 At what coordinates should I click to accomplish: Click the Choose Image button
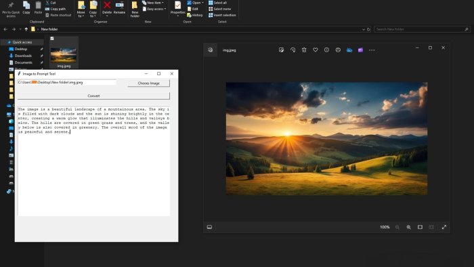148,83
